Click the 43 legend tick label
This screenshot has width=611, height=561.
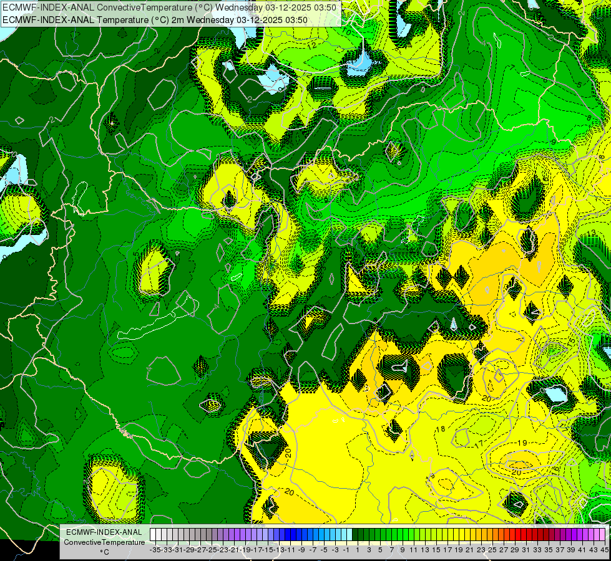point(593,550)
